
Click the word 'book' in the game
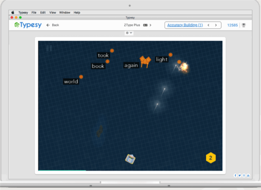[x=98, y=66]
